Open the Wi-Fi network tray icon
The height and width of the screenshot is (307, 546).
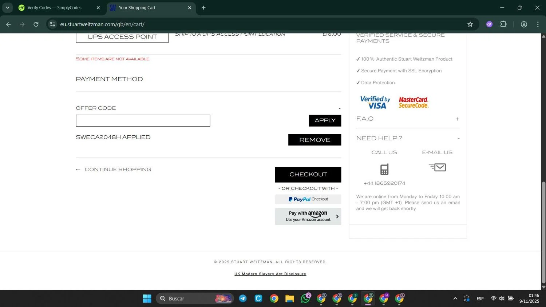[x=493, y=299]
